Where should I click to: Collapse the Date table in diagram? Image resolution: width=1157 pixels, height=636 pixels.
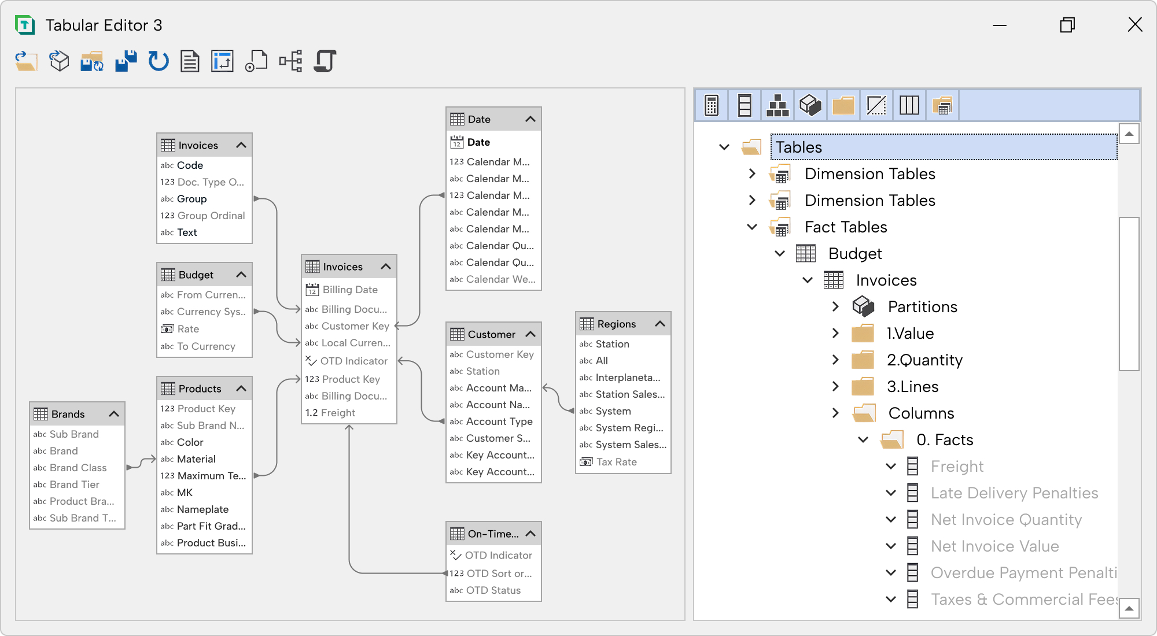pos(530,119)
